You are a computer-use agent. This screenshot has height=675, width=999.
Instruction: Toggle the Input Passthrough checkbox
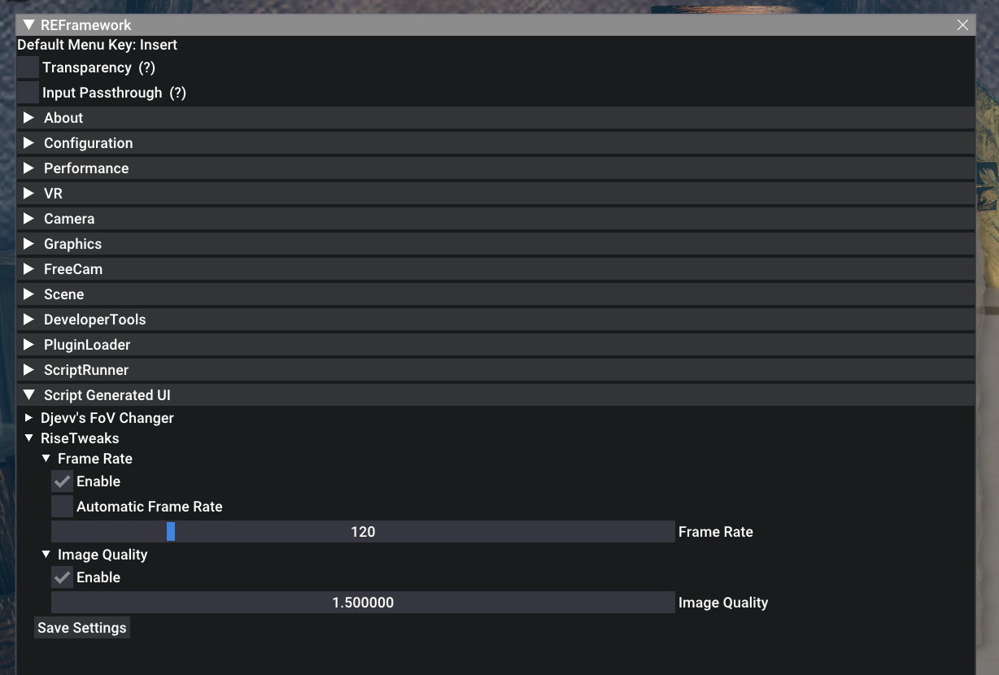[x=28, y=93]
